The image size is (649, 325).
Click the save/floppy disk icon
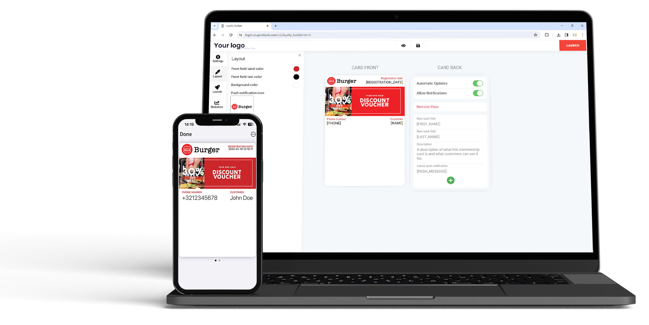[x=418, y=46]
